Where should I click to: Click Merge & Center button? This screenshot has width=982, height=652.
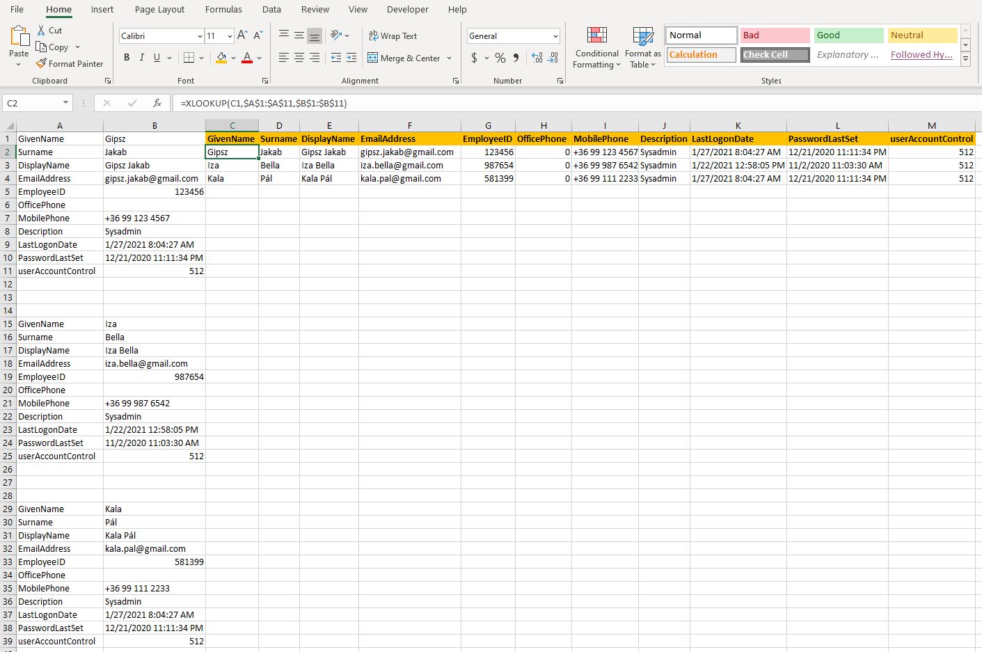pyautogui.click(x=404, y=58)
